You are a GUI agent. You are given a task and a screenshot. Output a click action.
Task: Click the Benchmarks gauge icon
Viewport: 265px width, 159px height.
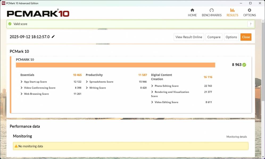click(212, 10)
